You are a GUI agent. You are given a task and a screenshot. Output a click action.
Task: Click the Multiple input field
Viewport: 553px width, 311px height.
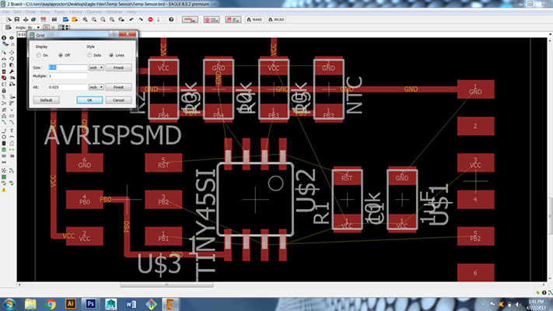pyautogui.click(x=68, y=76)
